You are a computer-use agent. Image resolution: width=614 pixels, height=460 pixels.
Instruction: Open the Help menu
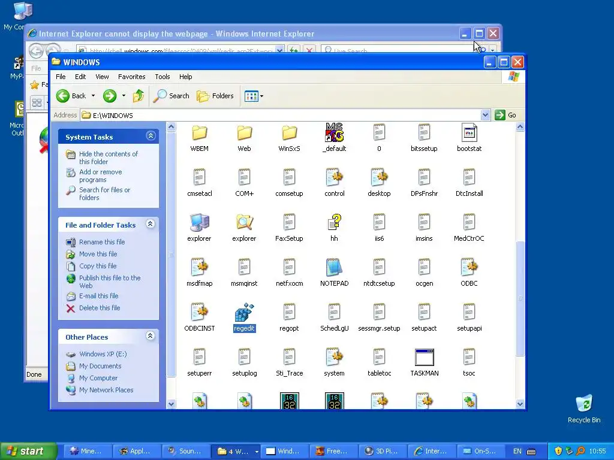186,77
